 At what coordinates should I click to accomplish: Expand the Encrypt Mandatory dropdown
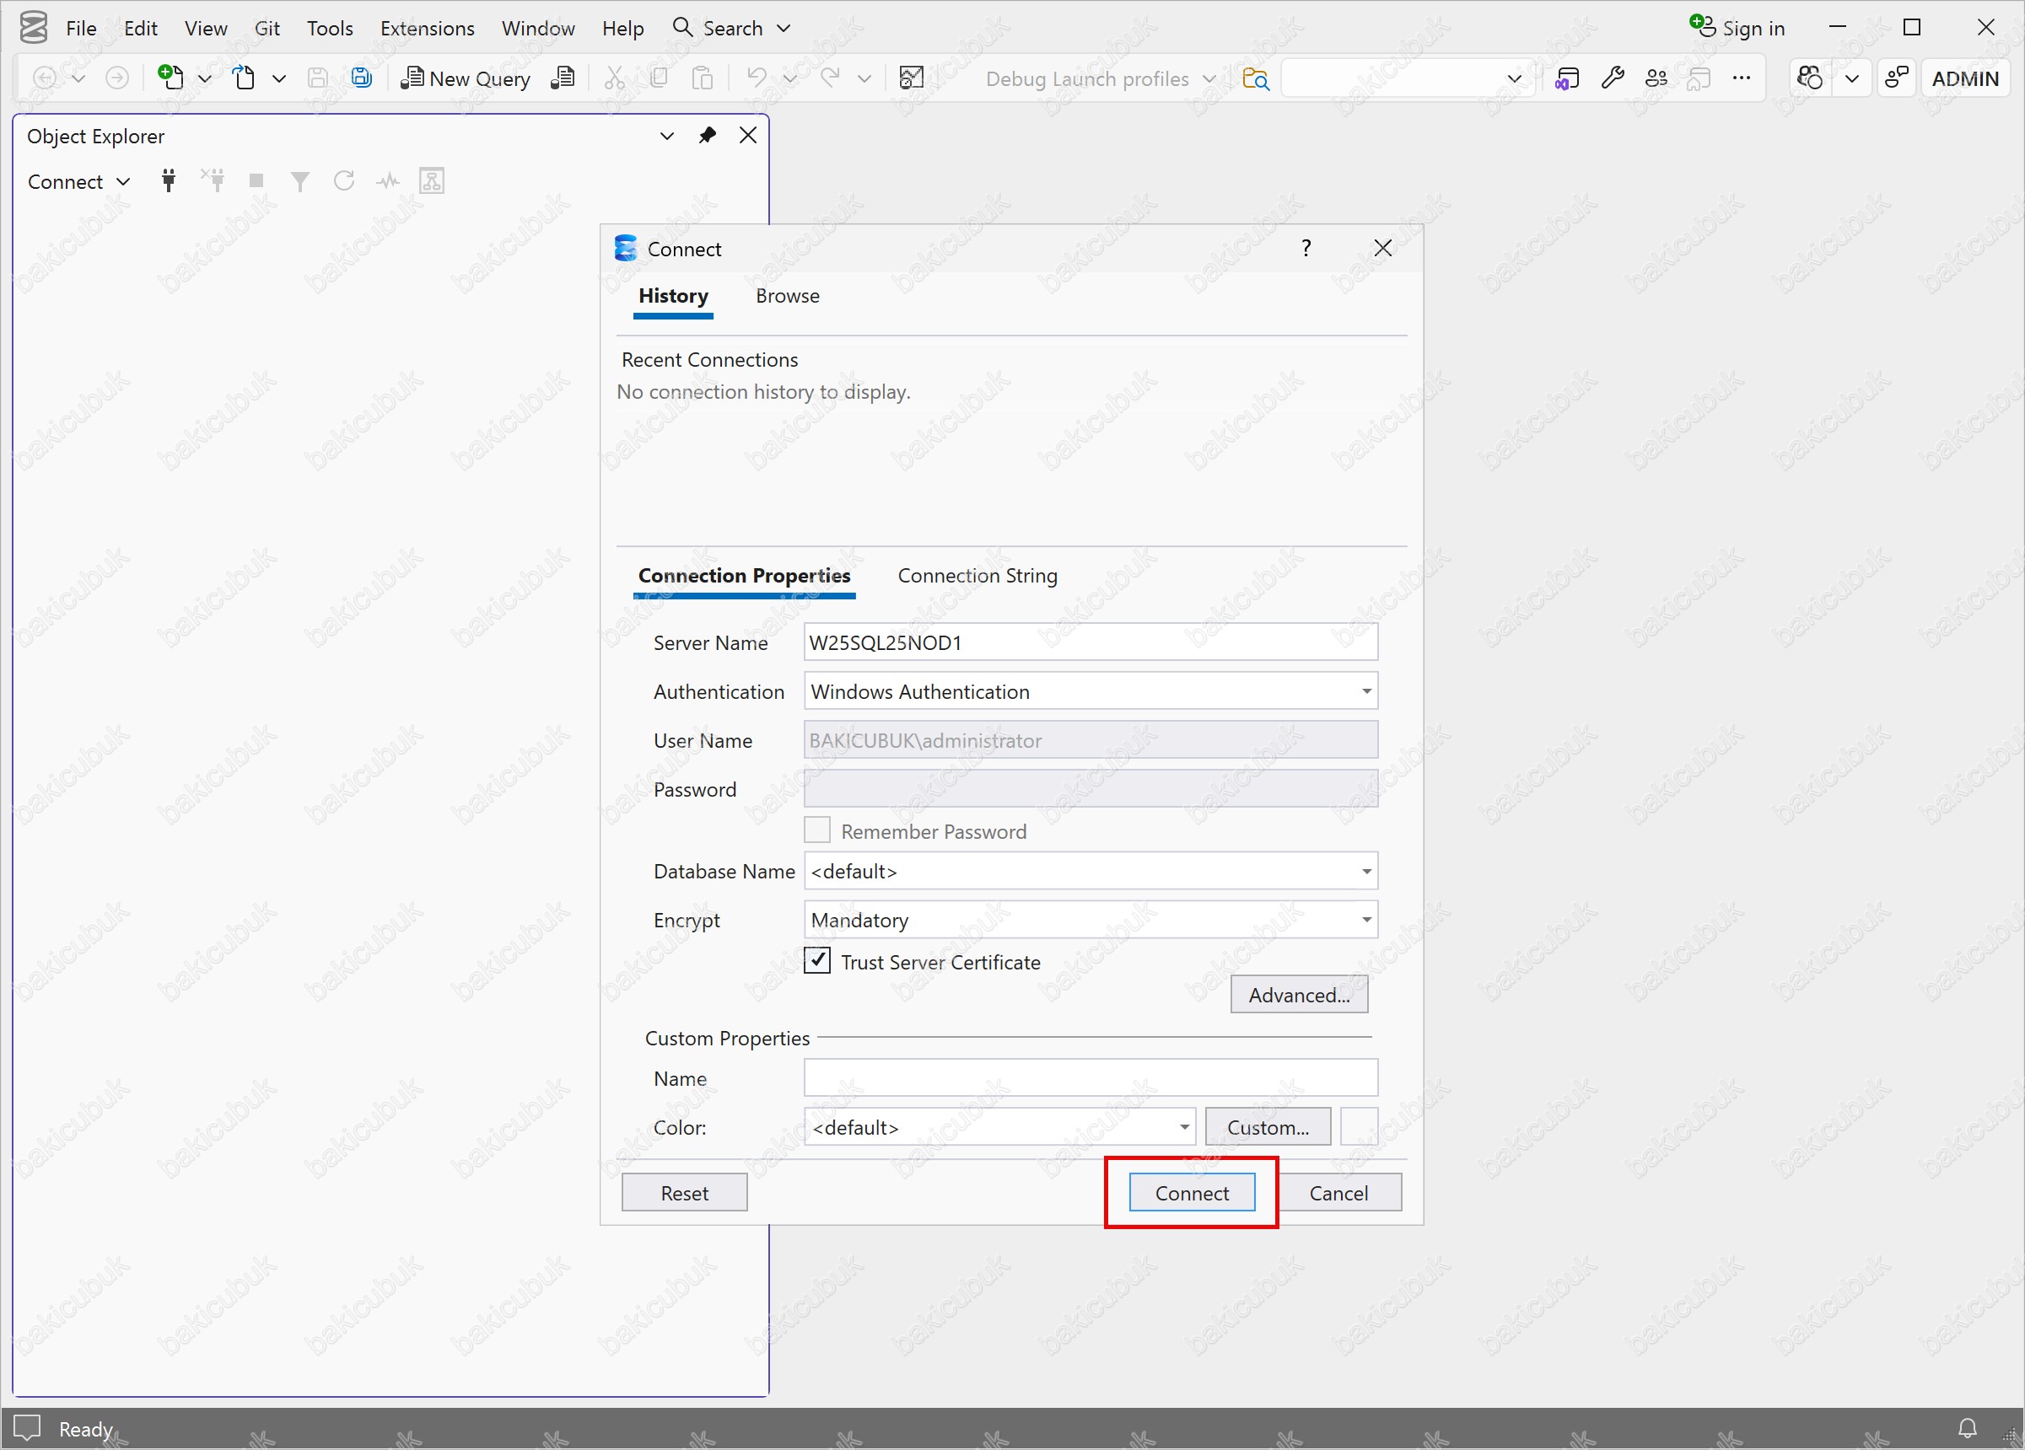[x=1365, y=920]
